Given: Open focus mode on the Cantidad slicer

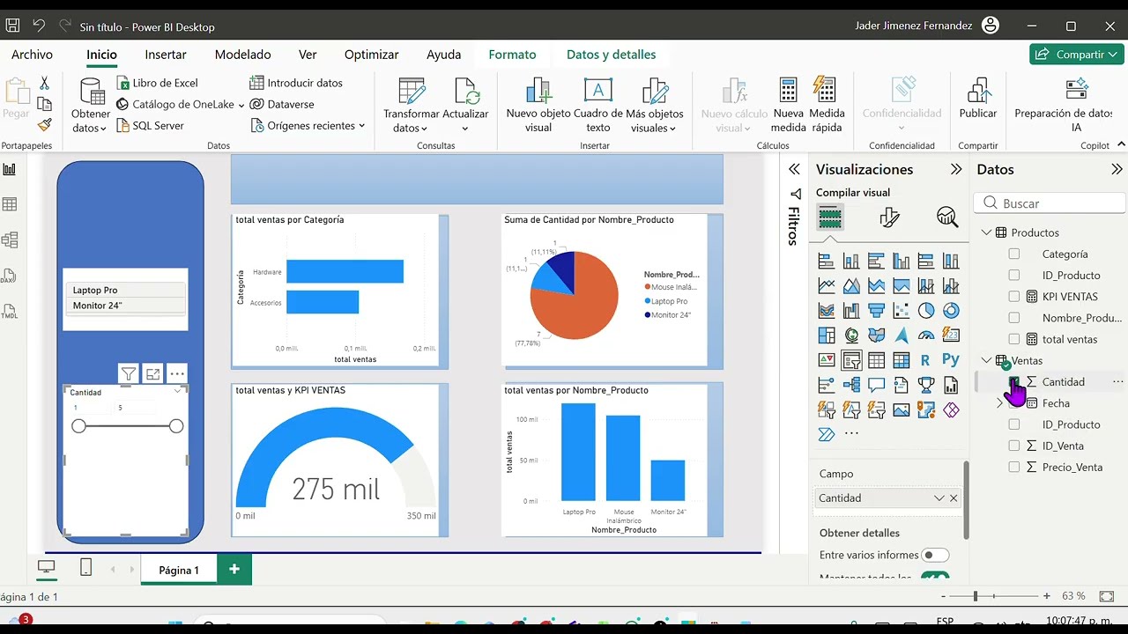Looking at the screenshot, I should (152, 374).
